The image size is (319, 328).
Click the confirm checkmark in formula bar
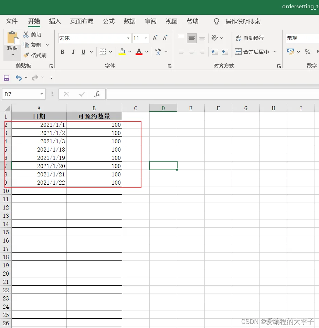[82, 94]
